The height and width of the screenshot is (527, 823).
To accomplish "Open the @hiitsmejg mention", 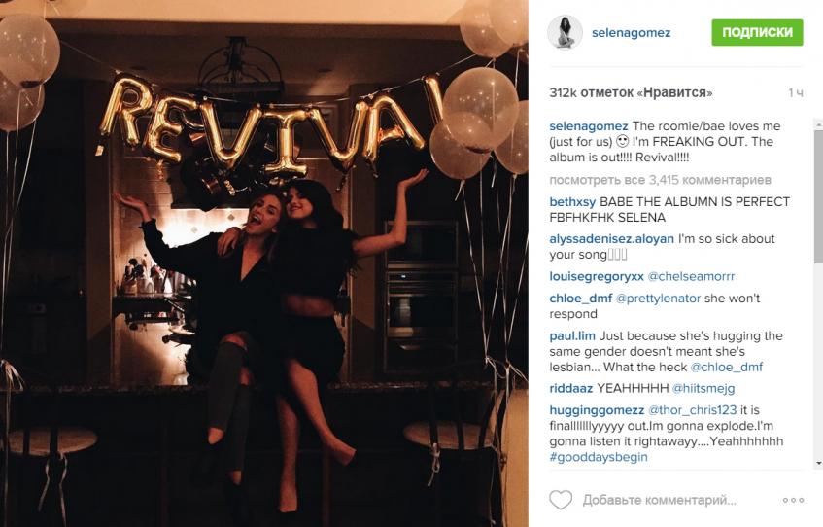I will (703, 388).
